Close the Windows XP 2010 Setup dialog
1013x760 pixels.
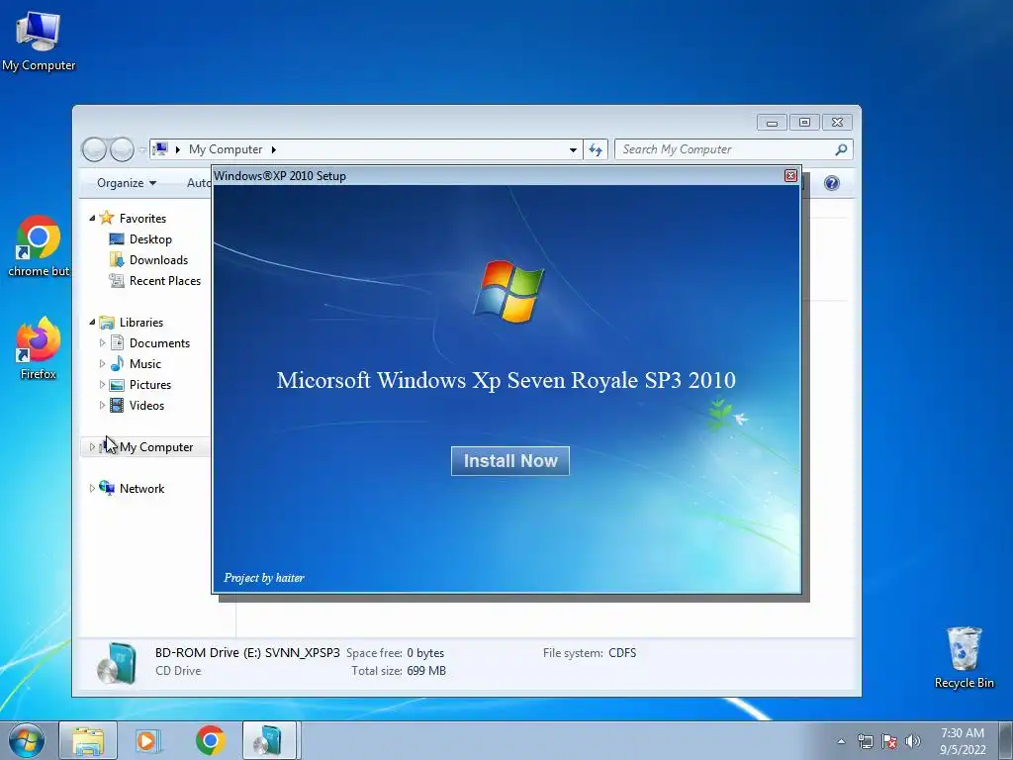[790, 176]
